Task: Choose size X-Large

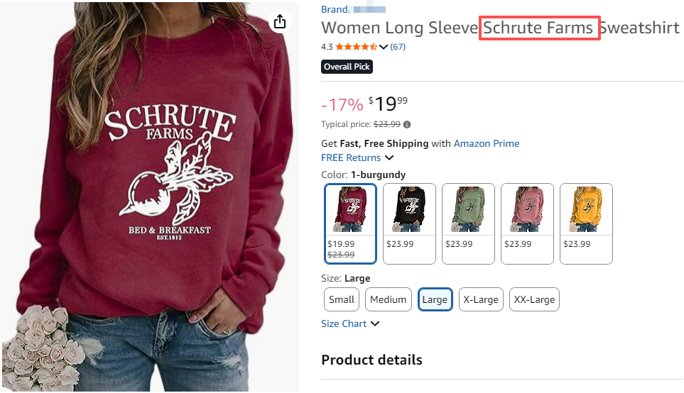Action: coord(481,299)
